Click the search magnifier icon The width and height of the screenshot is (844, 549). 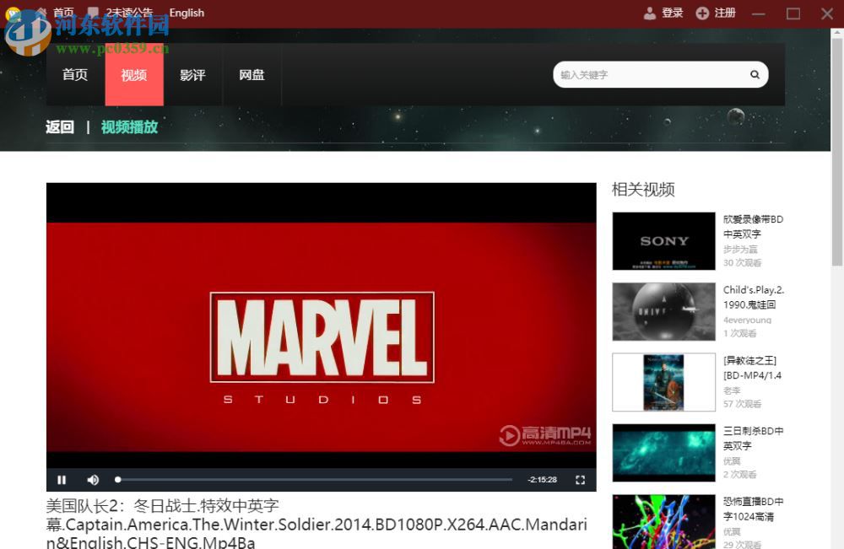(x=755, y=75)
